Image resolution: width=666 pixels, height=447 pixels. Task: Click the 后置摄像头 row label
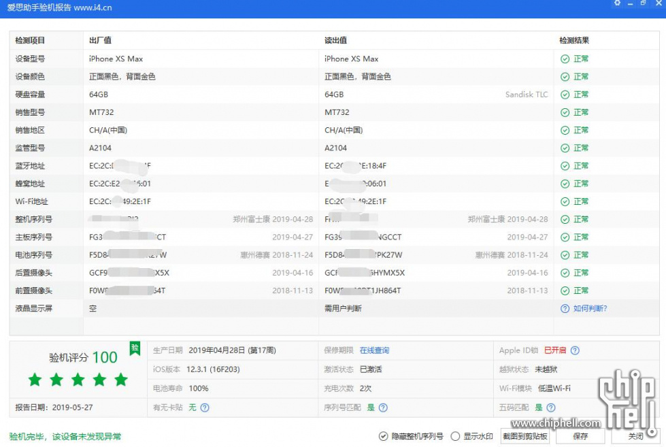point(34,274)
